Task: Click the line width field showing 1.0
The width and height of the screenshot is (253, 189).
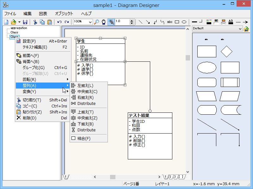Action: 122,22
